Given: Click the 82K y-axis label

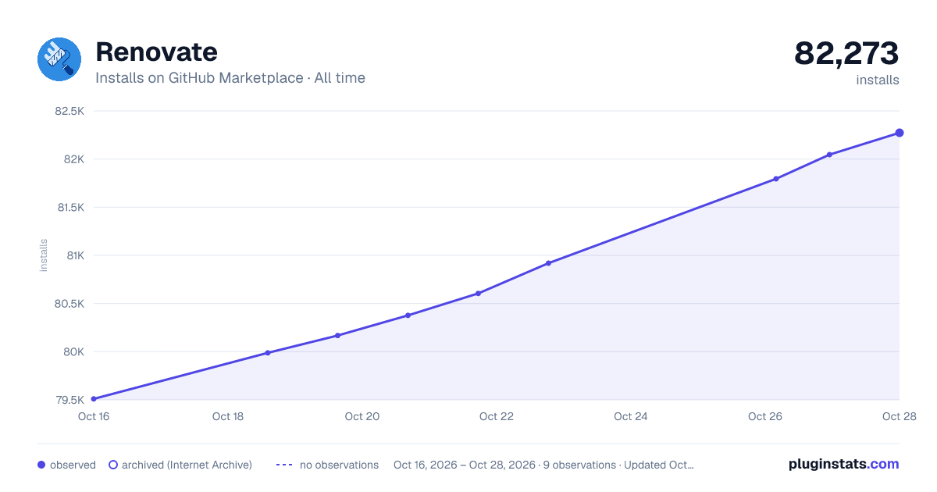Looking at the screenshot, I should pyautogui.click(x=73, y=159).
